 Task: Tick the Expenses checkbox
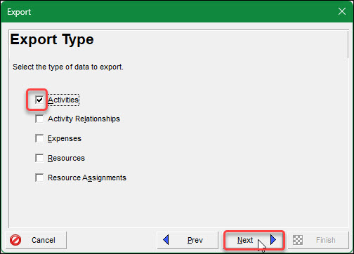[39, 138]
